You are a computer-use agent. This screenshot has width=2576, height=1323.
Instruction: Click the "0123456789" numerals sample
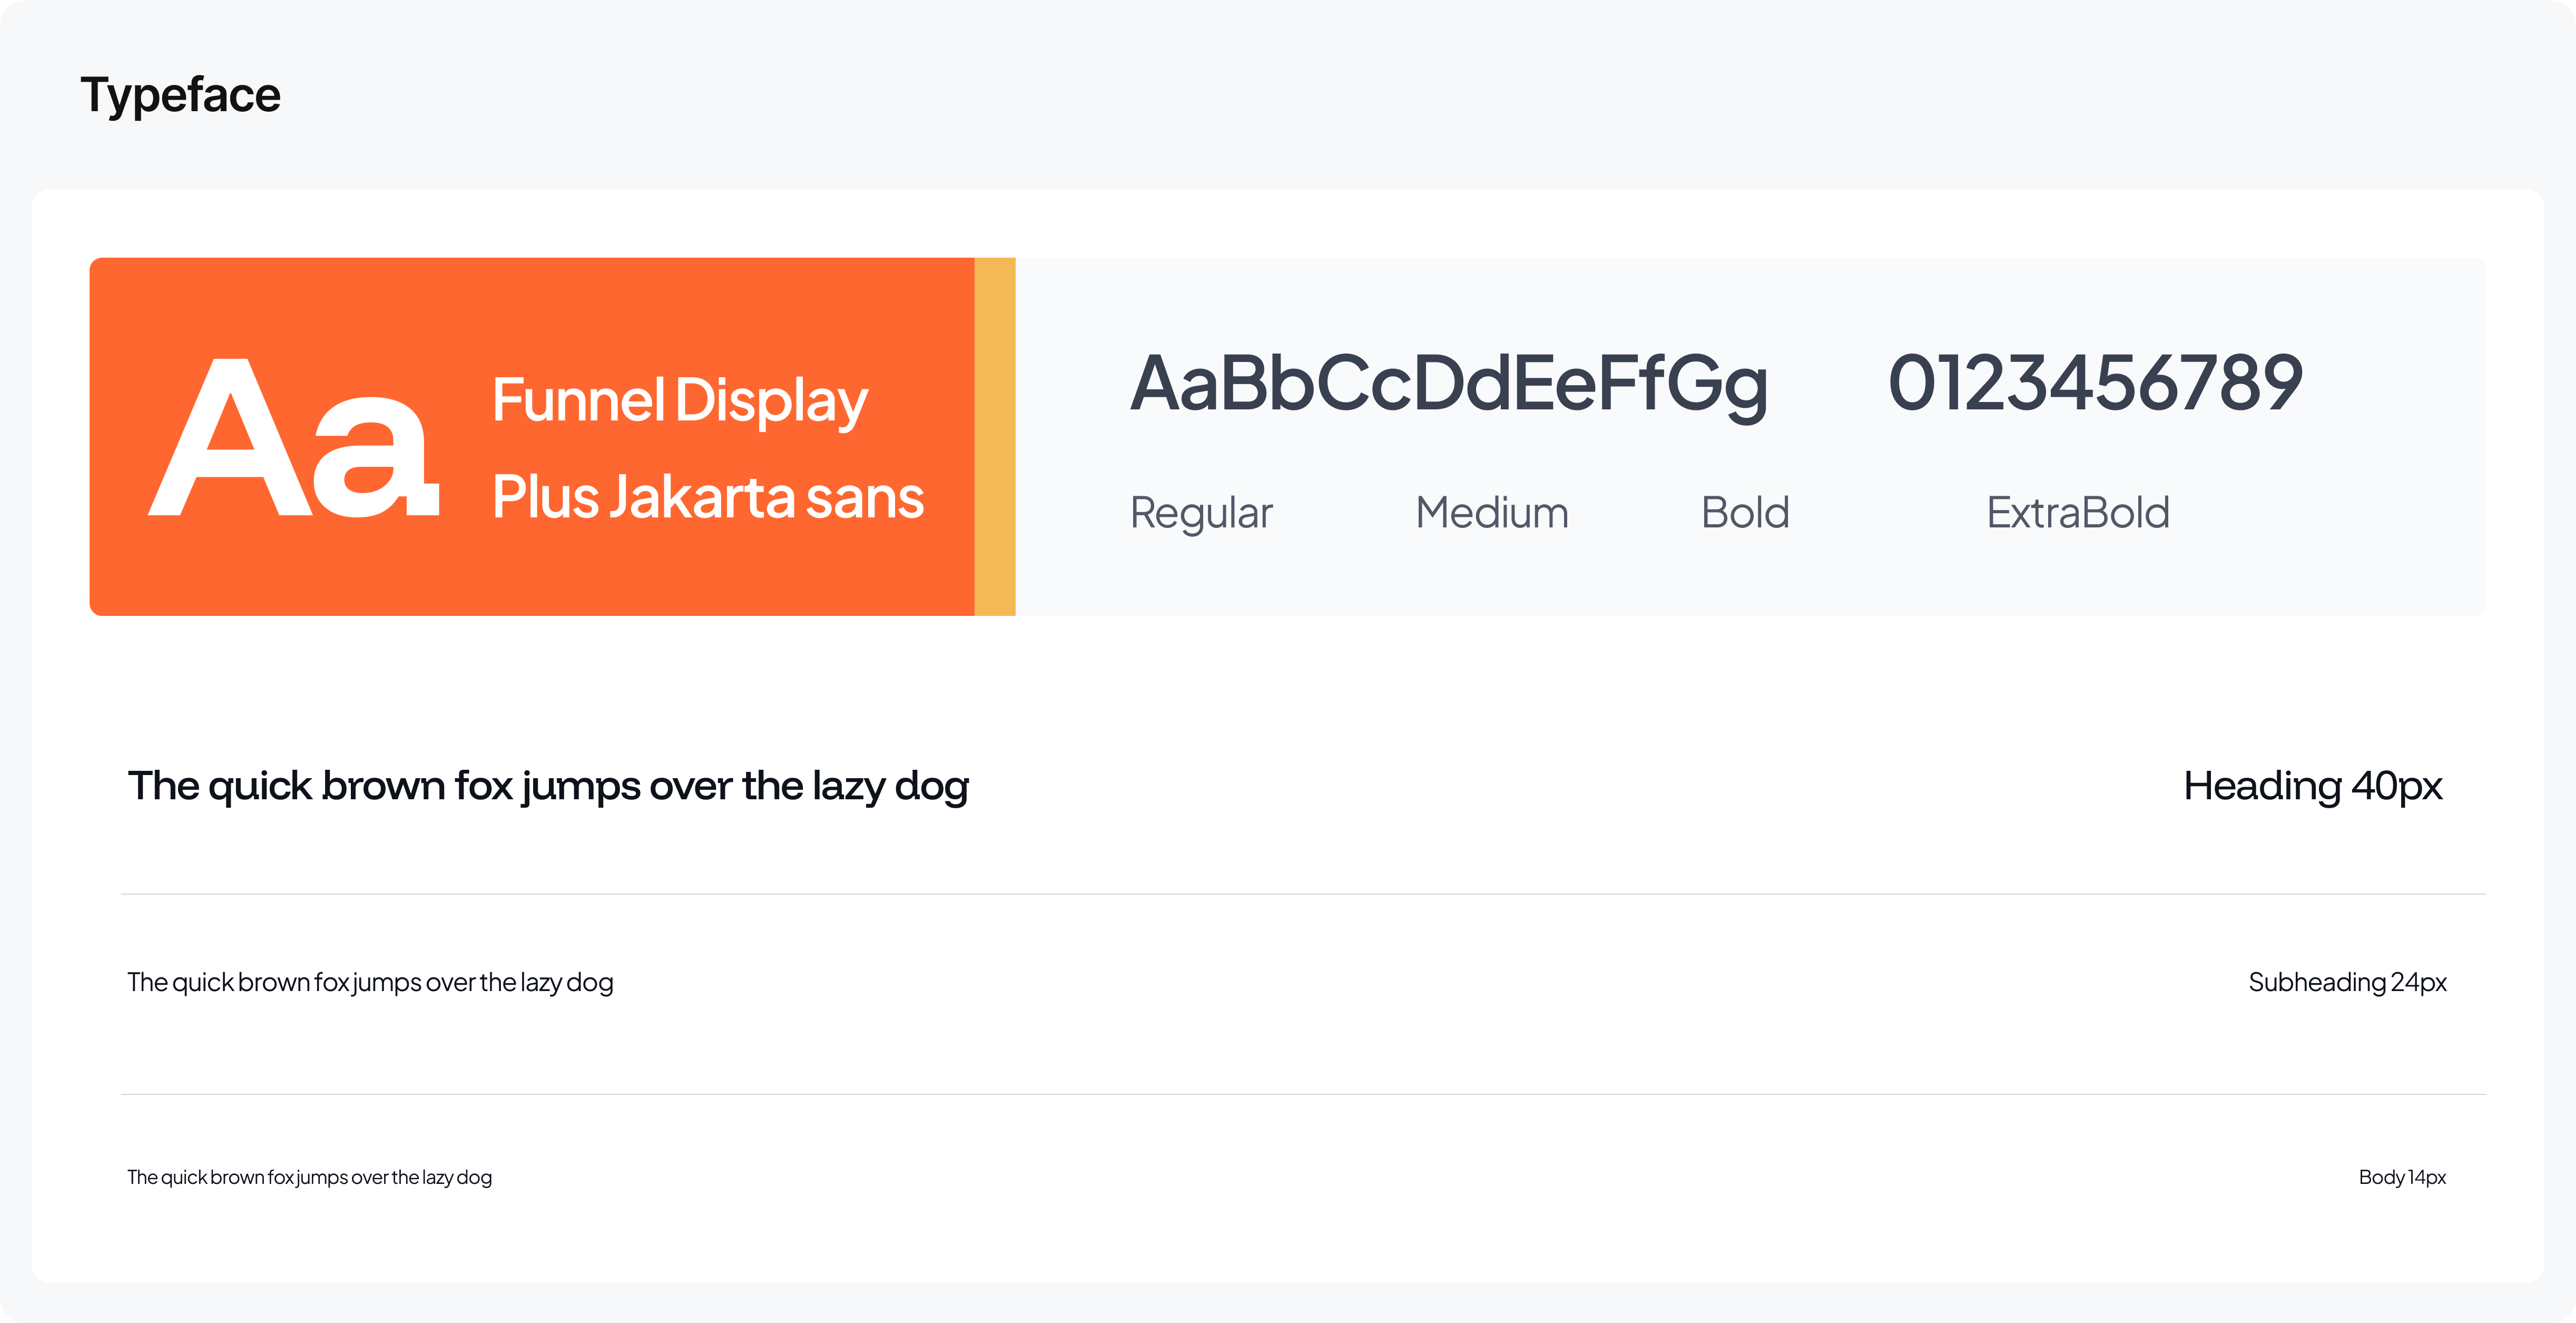(x=2096, y=383)
